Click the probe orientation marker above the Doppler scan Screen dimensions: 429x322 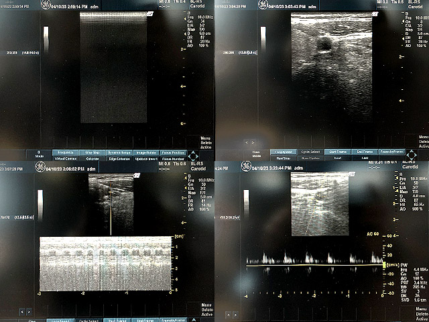[352, 174]
